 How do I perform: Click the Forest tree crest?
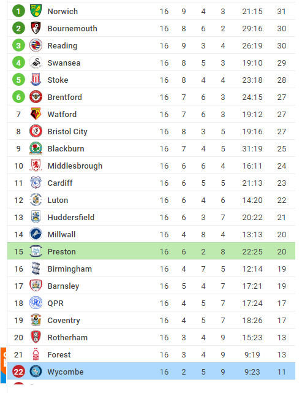tap(36, 354)
